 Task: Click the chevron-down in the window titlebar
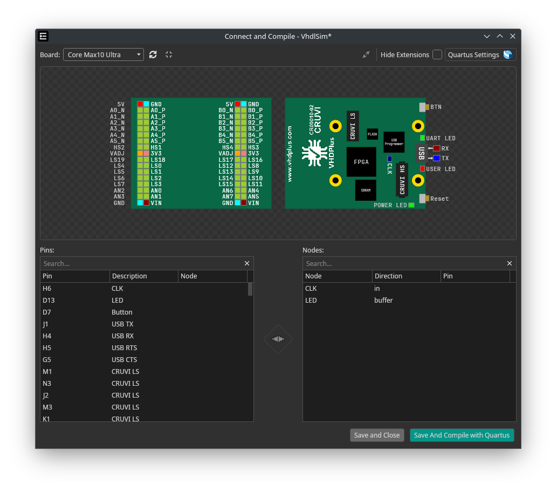(487, 36)
